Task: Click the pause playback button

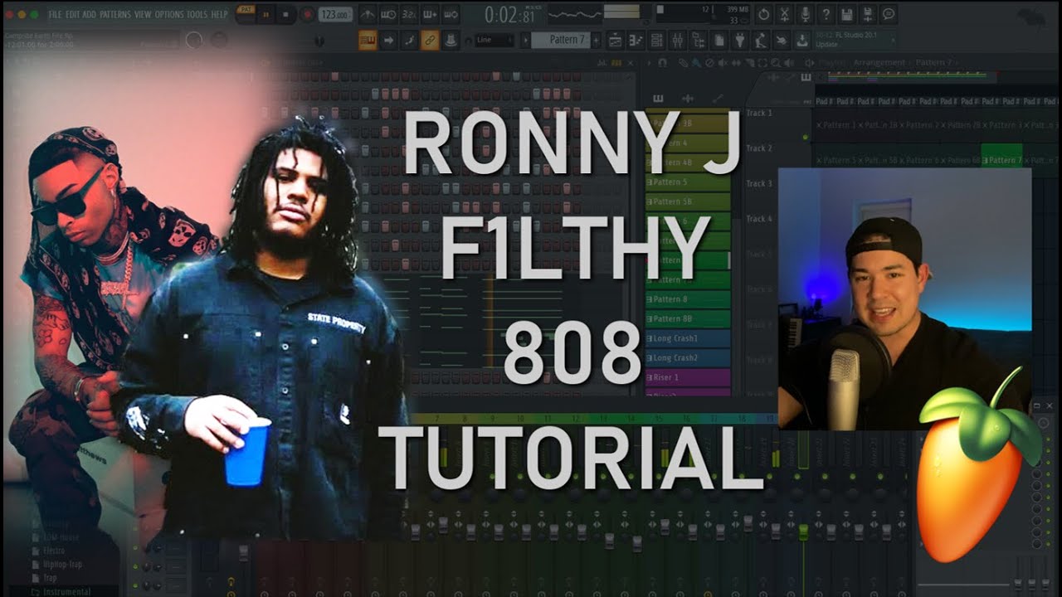Action: click(x=265, y=14)
